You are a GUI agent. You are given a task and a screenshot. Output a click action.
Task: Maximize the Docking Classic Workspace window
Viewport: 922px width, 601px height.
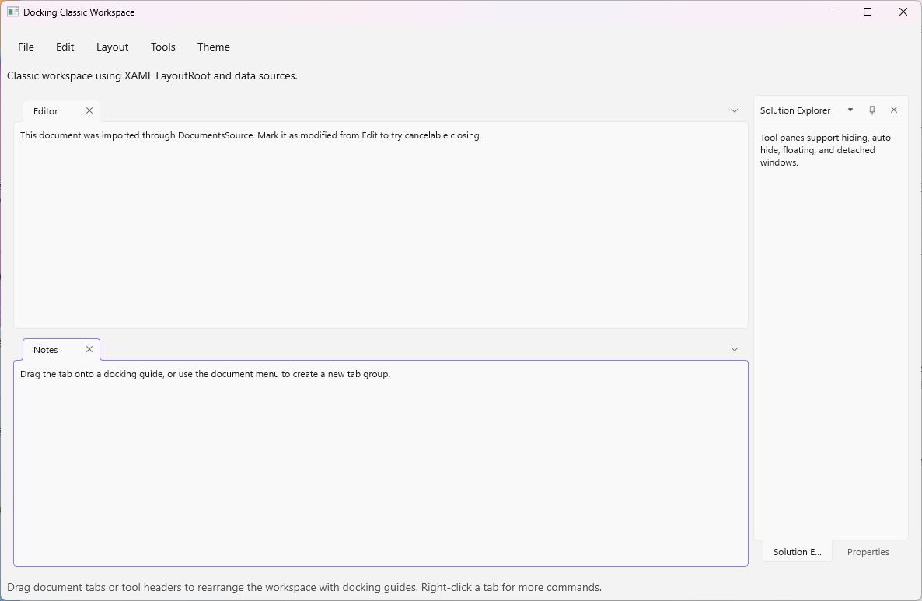pyautogui.click(x=868, y=12)
